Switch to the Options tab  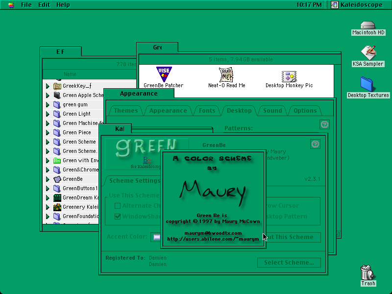[305, 111]
